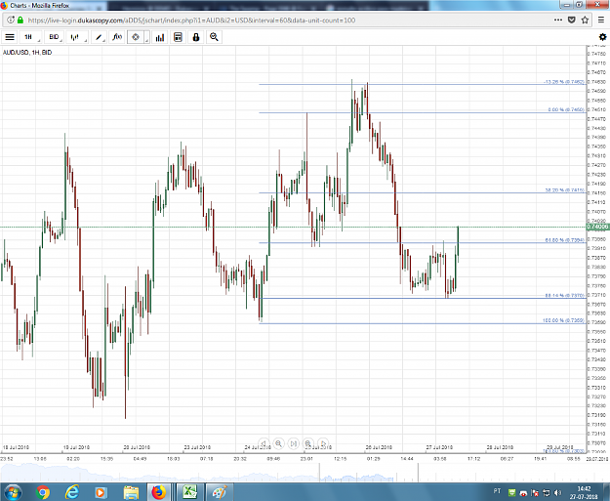Click the green padlock security icon
The width and height of the screenshot is (610, 501).
click(x=20, y=20)
